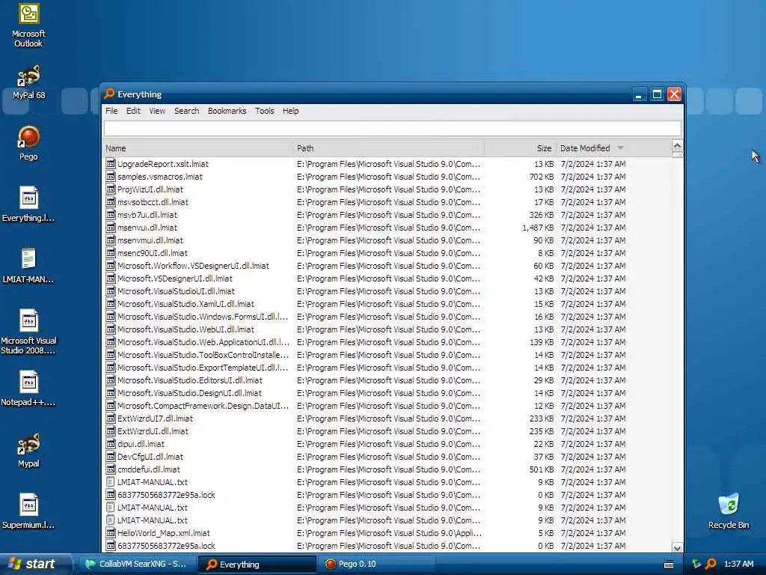
Task: Open LMIAT-MAN... text file on desktop
Action: point(29,266)
